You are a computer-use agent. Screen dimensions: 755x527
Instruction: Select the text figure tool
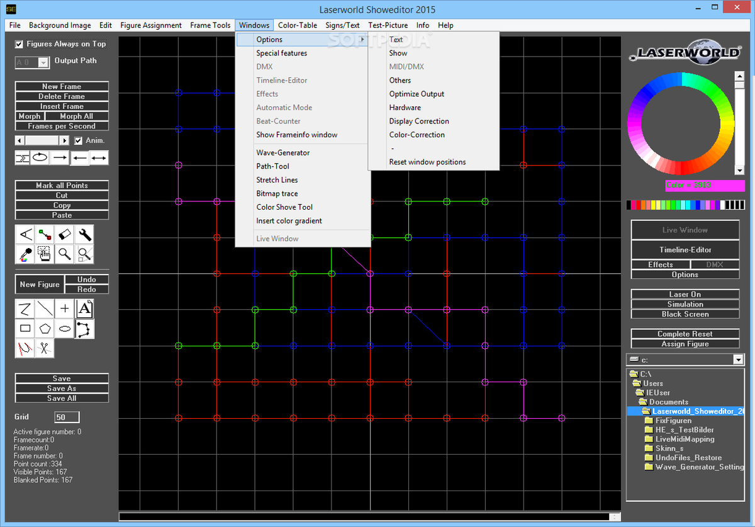(x=85, y=309)
